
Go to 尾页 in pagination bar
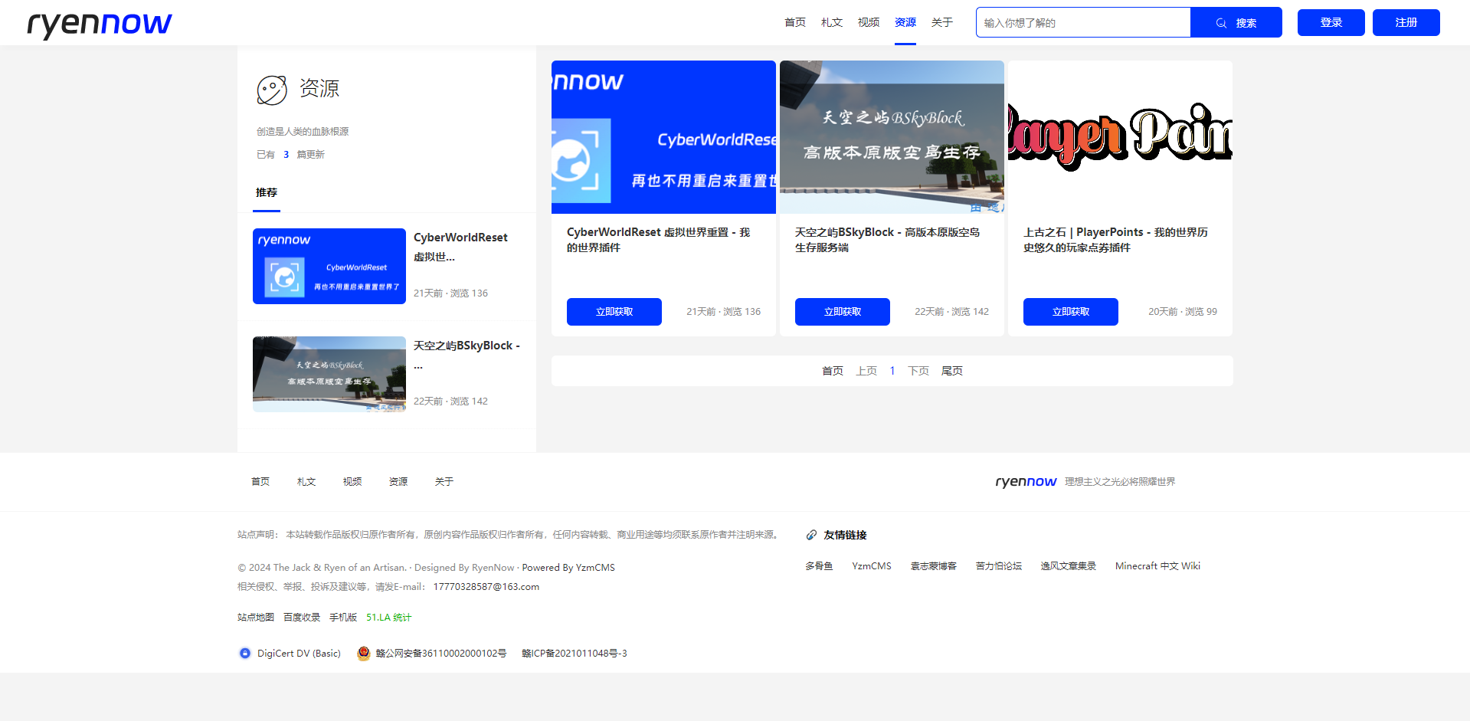click(x=952, y=371)
